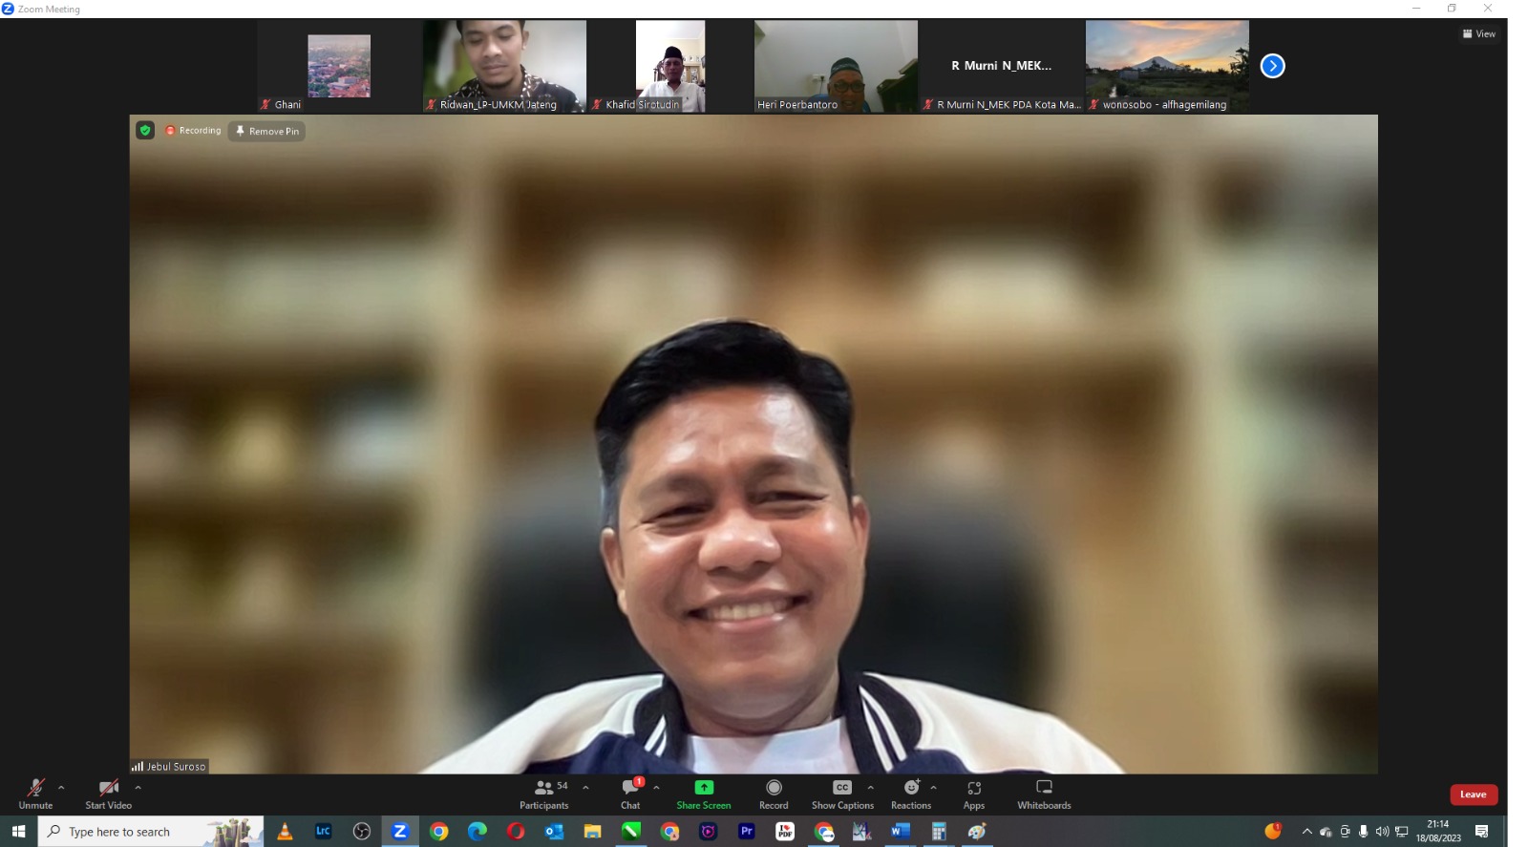This screenshot has width=1528, height=847.
Task: Open the View layout menu
Action: pyautogui.click(x=1478, y=33)
